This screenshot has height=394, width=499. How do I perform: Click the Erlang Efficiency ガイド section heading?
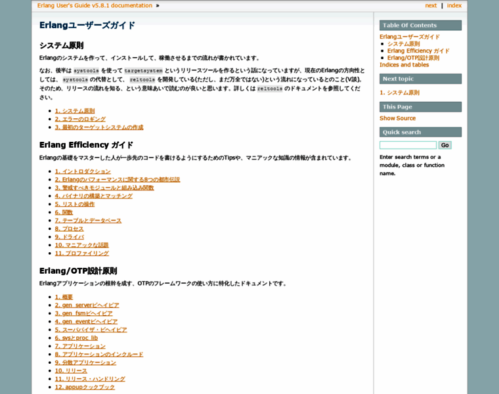coord(86,145)
